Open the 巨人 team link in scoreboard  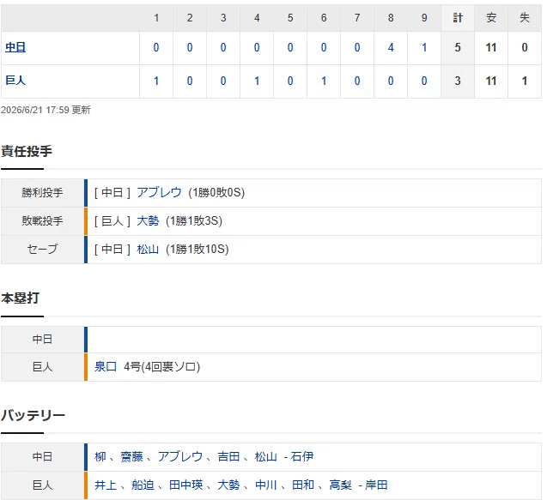click(x=15, y=81)
